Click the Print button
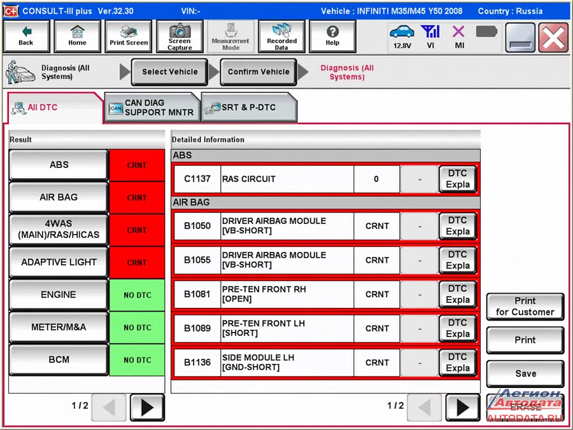This screenshot has height=430, width=573. pos(525,340)
